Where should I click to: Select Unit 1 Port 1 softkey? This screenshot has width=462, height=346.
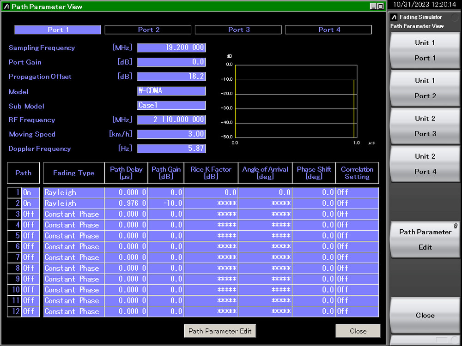coord(425,50)
